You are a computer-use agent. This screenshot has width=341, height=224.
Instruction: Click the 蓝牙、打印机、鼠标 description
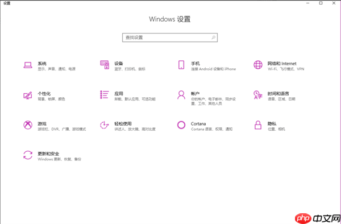tap(130, 69)
